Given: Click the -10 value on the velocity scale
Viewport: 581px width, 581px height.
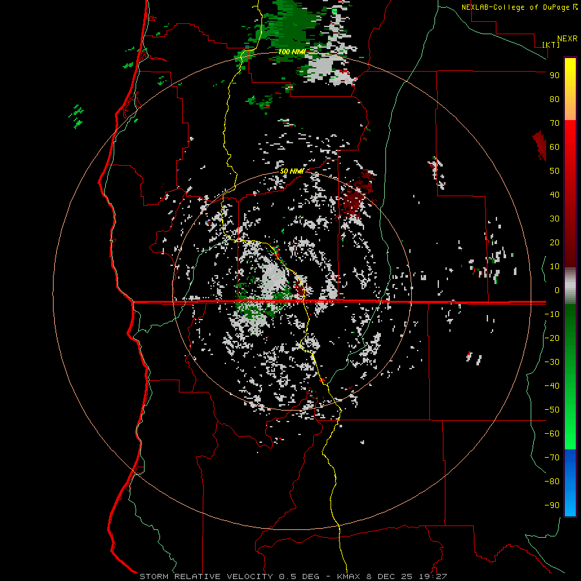Looking at the screenshot, I should click(552, 314).
